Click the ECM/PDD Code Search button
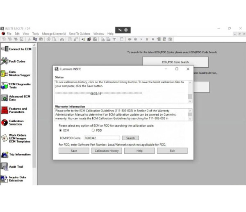This screenshot has width=246, height=212. tap(175, 62)
